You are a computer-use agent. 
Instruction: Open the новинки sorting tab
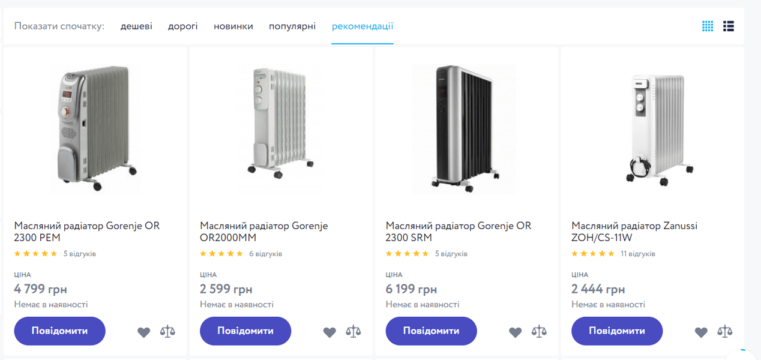233,26
